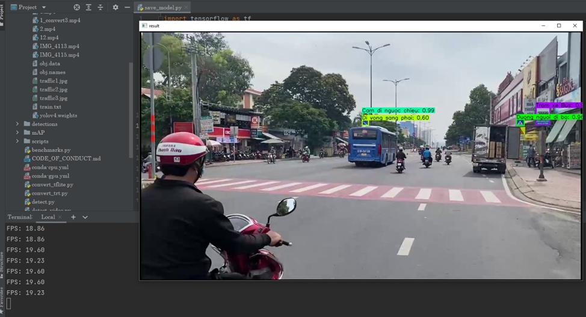Select the 1_convert3.mp4 file
The image size is (586, 317).
tap(57, 20)
